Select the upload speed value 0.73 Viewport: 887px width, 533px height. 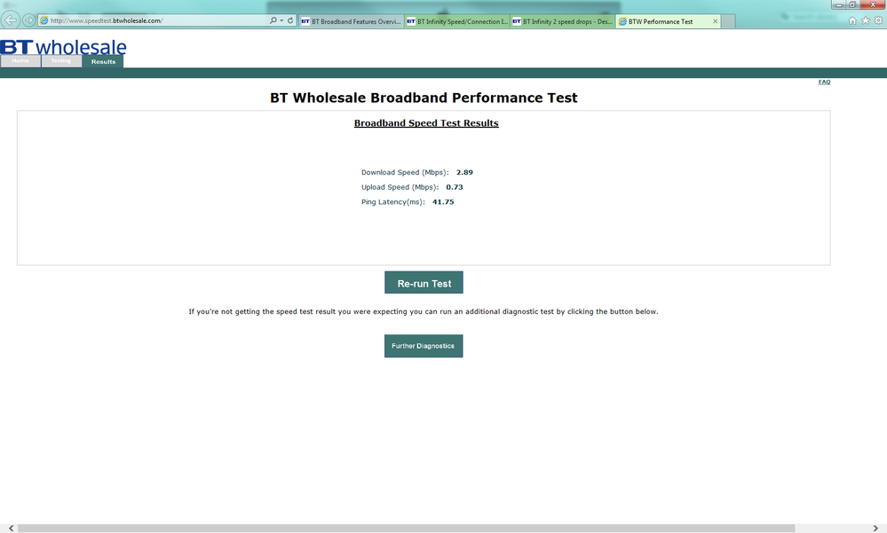[x=455, y=187]
